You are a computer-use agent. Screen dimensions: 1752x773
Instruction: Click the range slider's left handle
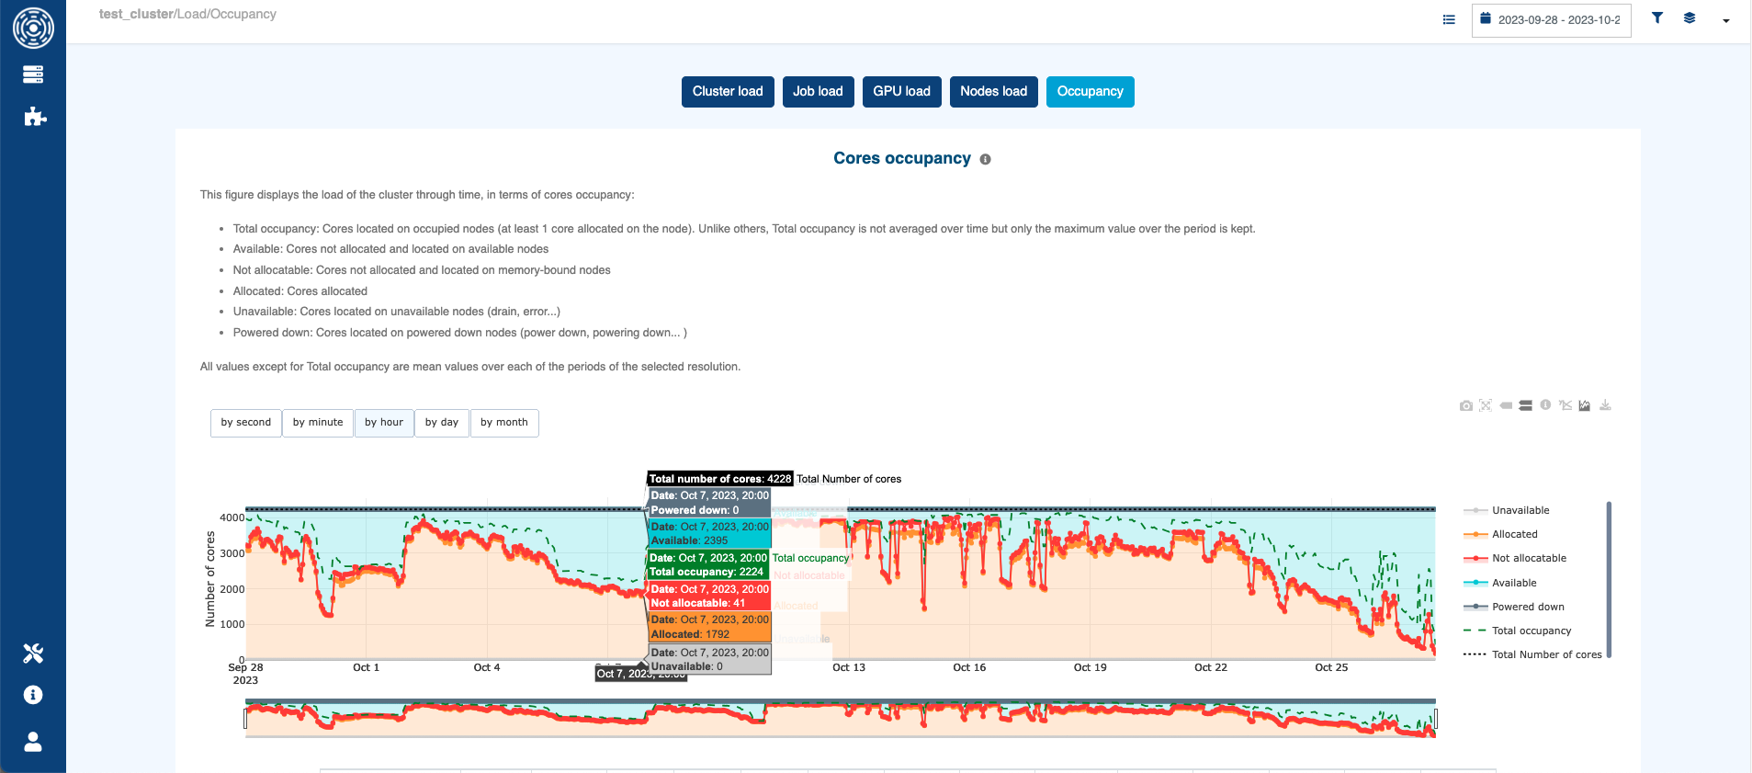(x=245, y=719)
